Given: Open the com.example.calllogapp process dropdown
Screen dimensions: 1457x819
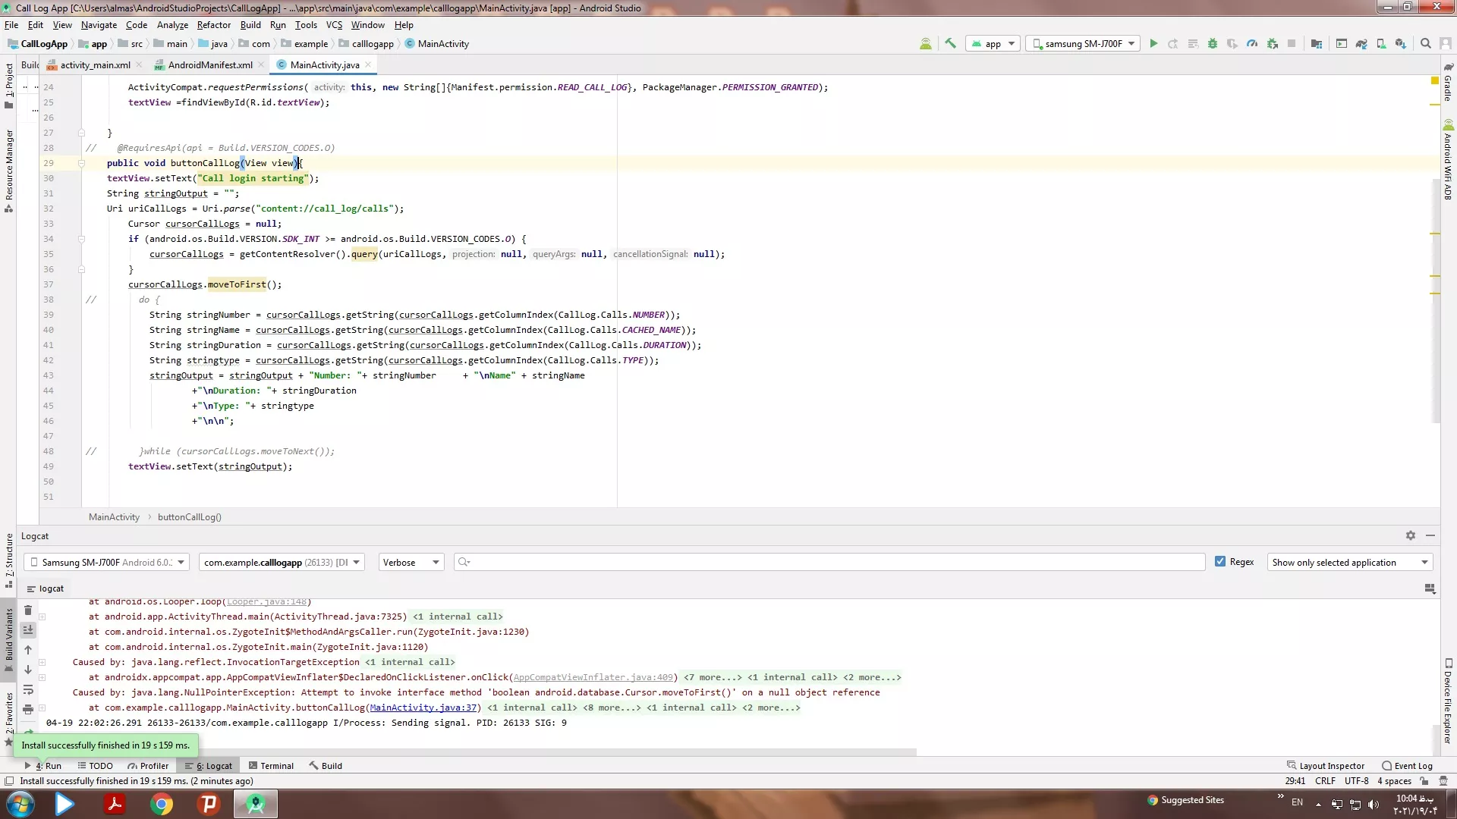Looking at the screenshot, I should tap(282, 563).
